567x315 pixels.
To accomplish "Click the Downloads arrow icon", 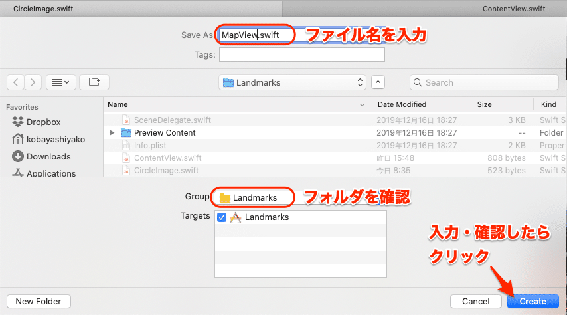I will [17, 156].
